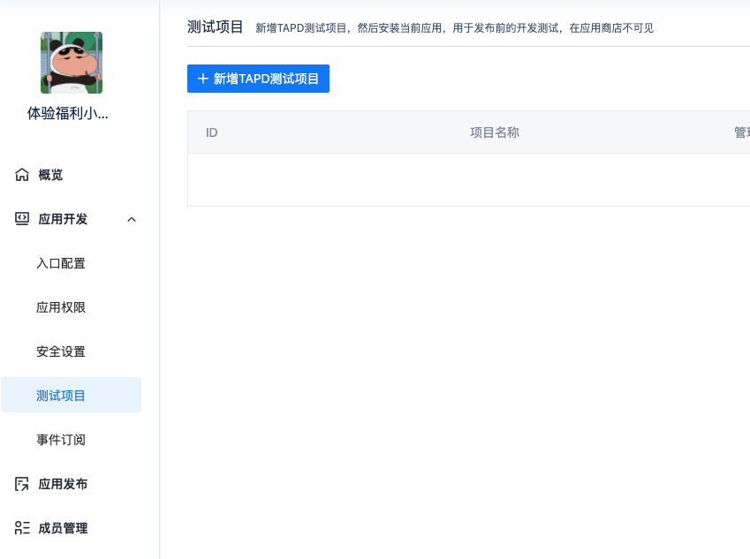Click the 概览 home icon

pos(20,174)
